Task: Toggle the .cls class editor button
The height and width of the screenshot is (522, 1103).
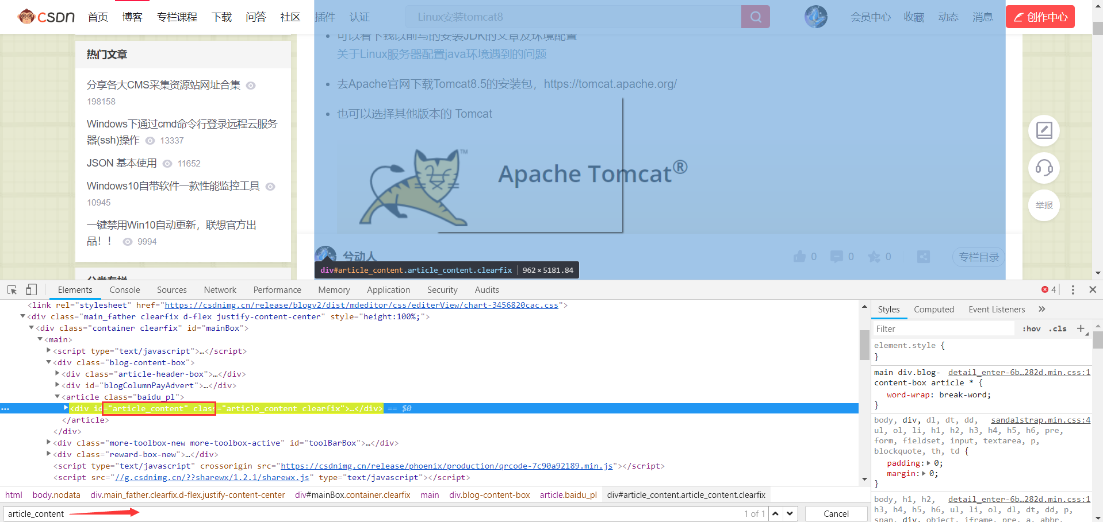Action: (x=1057, y=329)
